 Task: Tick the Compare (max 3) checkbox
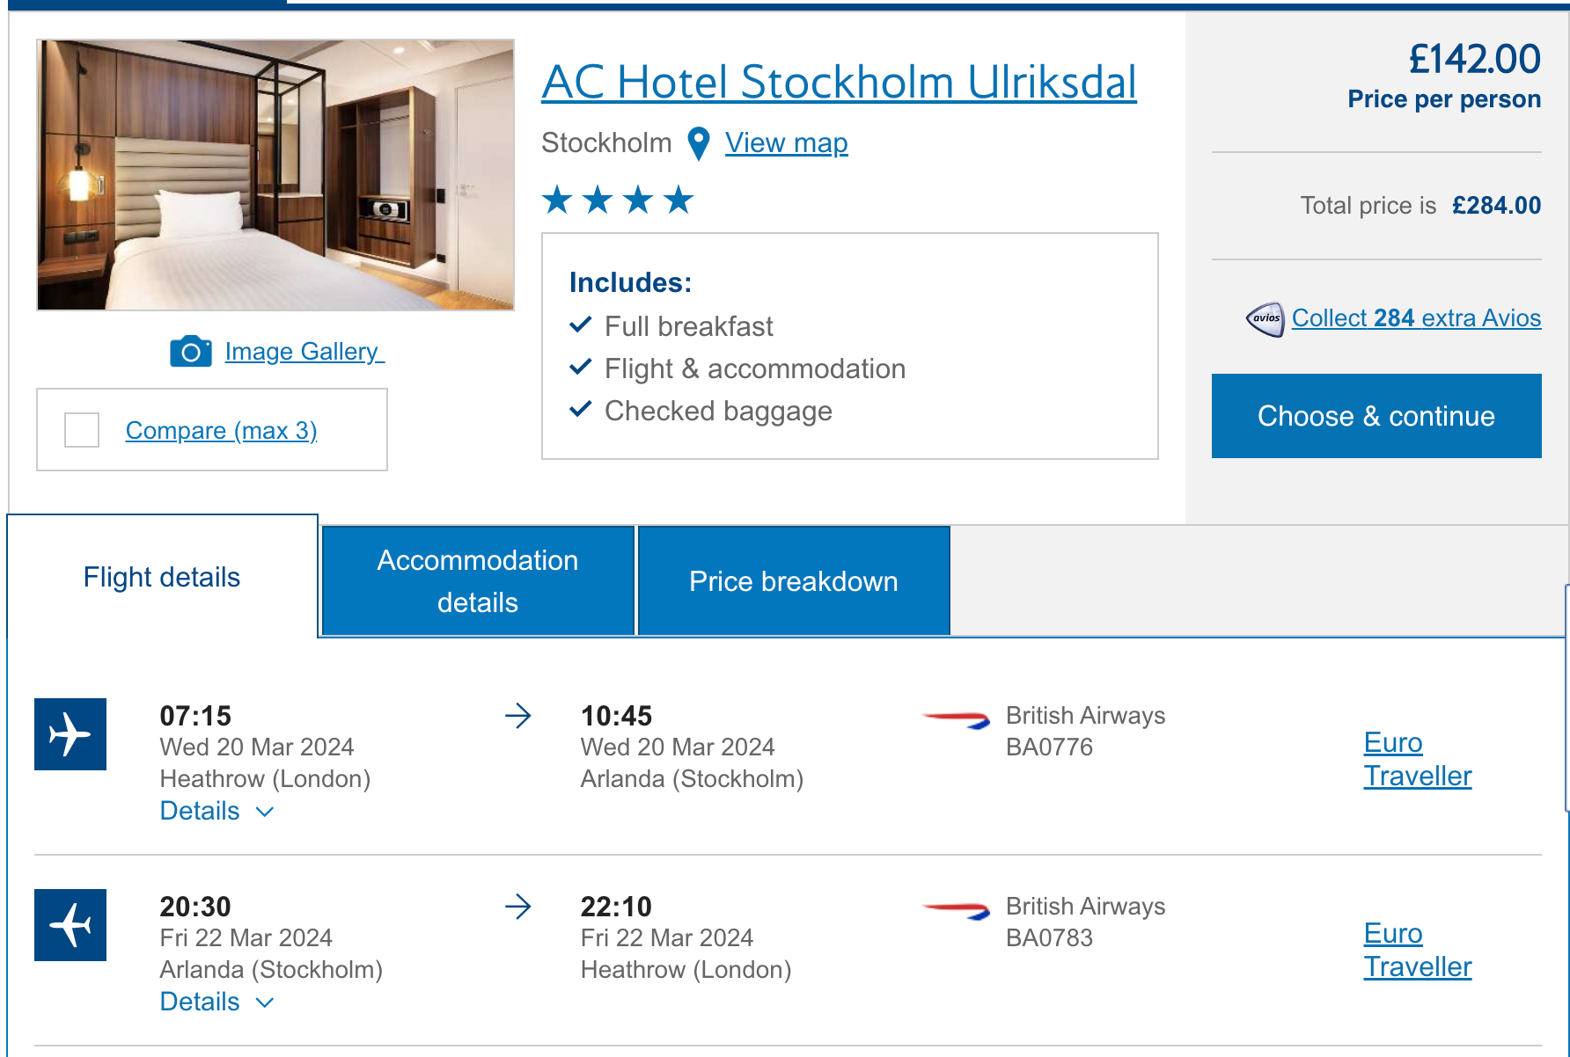point(82,430)
